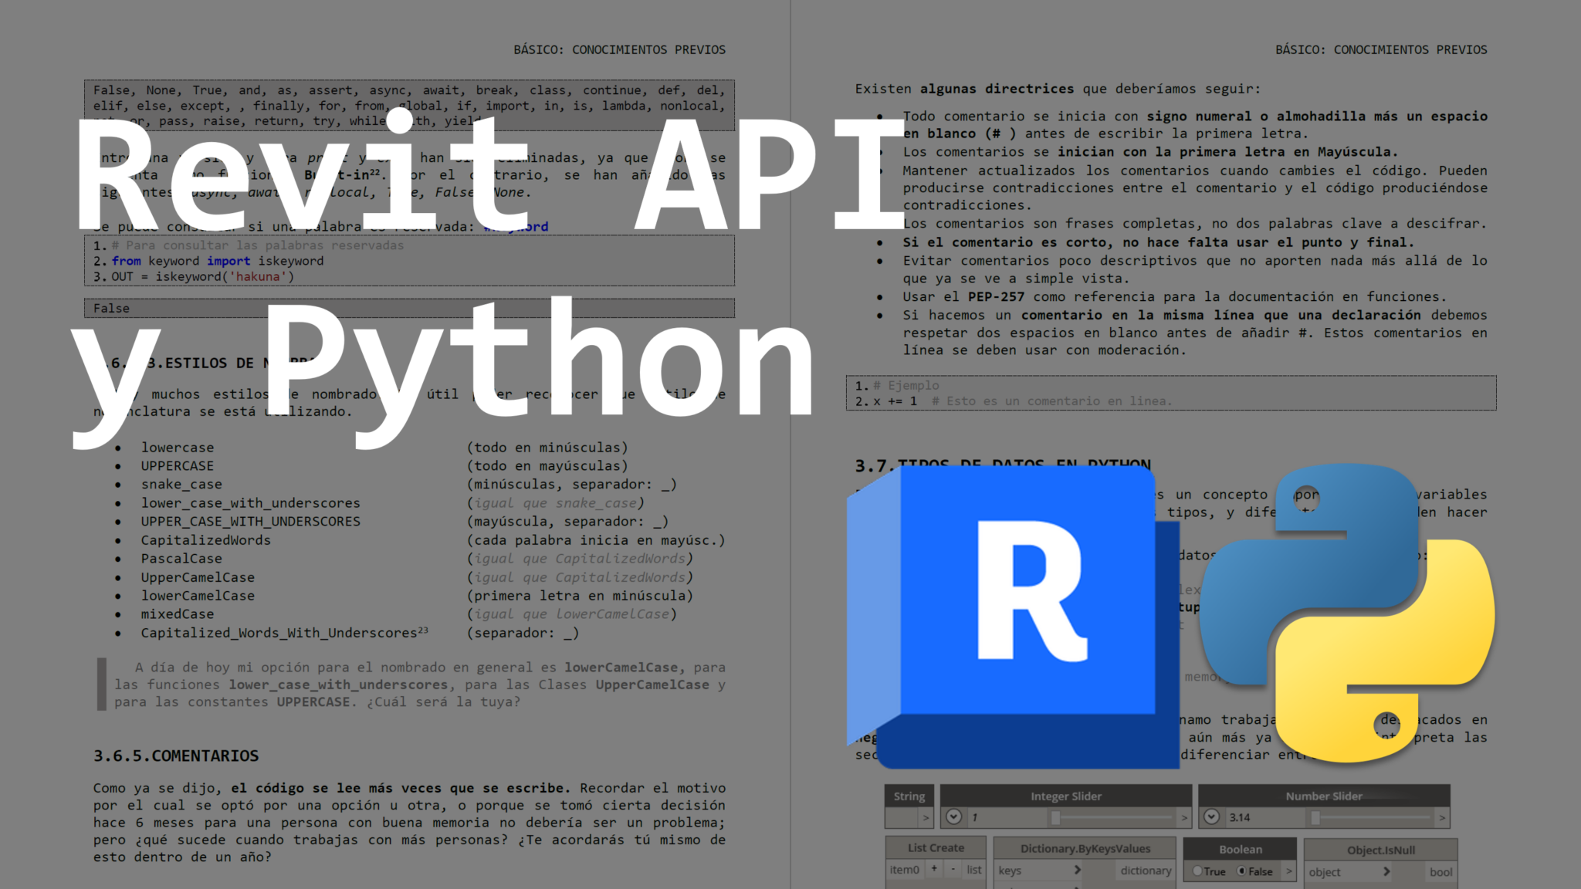Expand the Number Slider settings chevron

coord(1211,815)
